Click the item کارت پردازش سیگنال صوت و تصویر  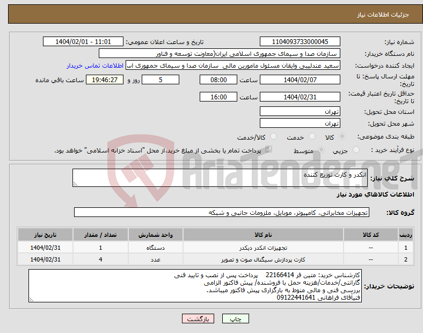[263, 259]
